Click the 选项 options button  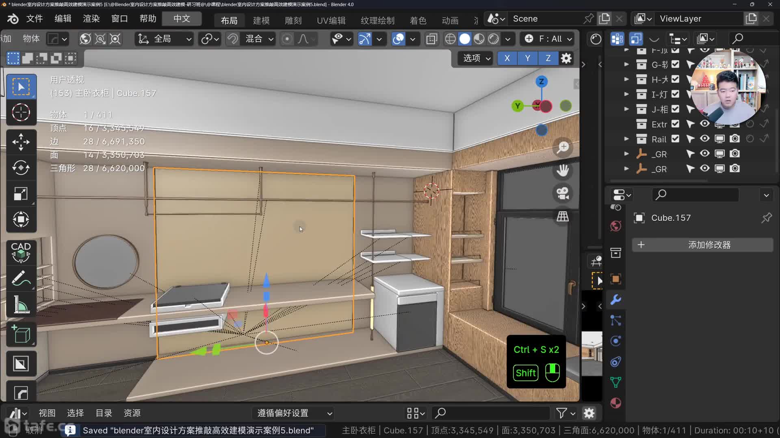[476, 58]
